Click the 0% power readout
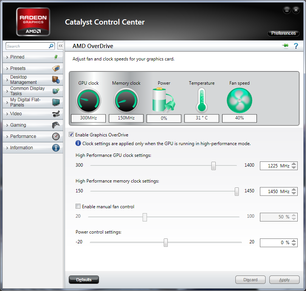The image size is (306, 291). (x=164, y=118)
